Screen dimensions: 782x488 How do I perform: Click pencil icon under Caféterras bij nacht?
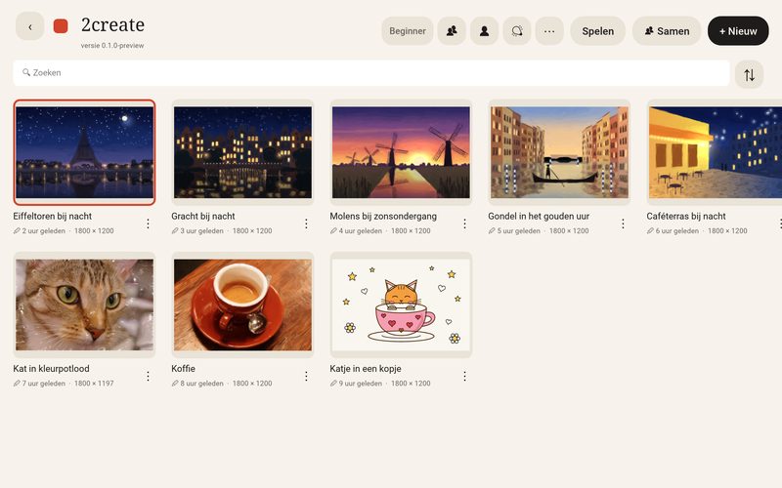point(650,231)
